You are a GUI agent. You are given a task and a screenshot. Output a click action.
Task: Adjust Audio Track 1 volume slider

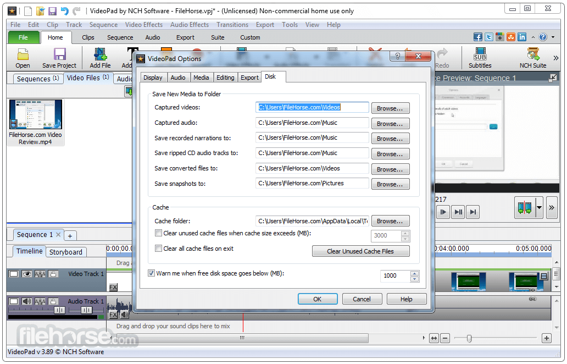pos(59,310)
